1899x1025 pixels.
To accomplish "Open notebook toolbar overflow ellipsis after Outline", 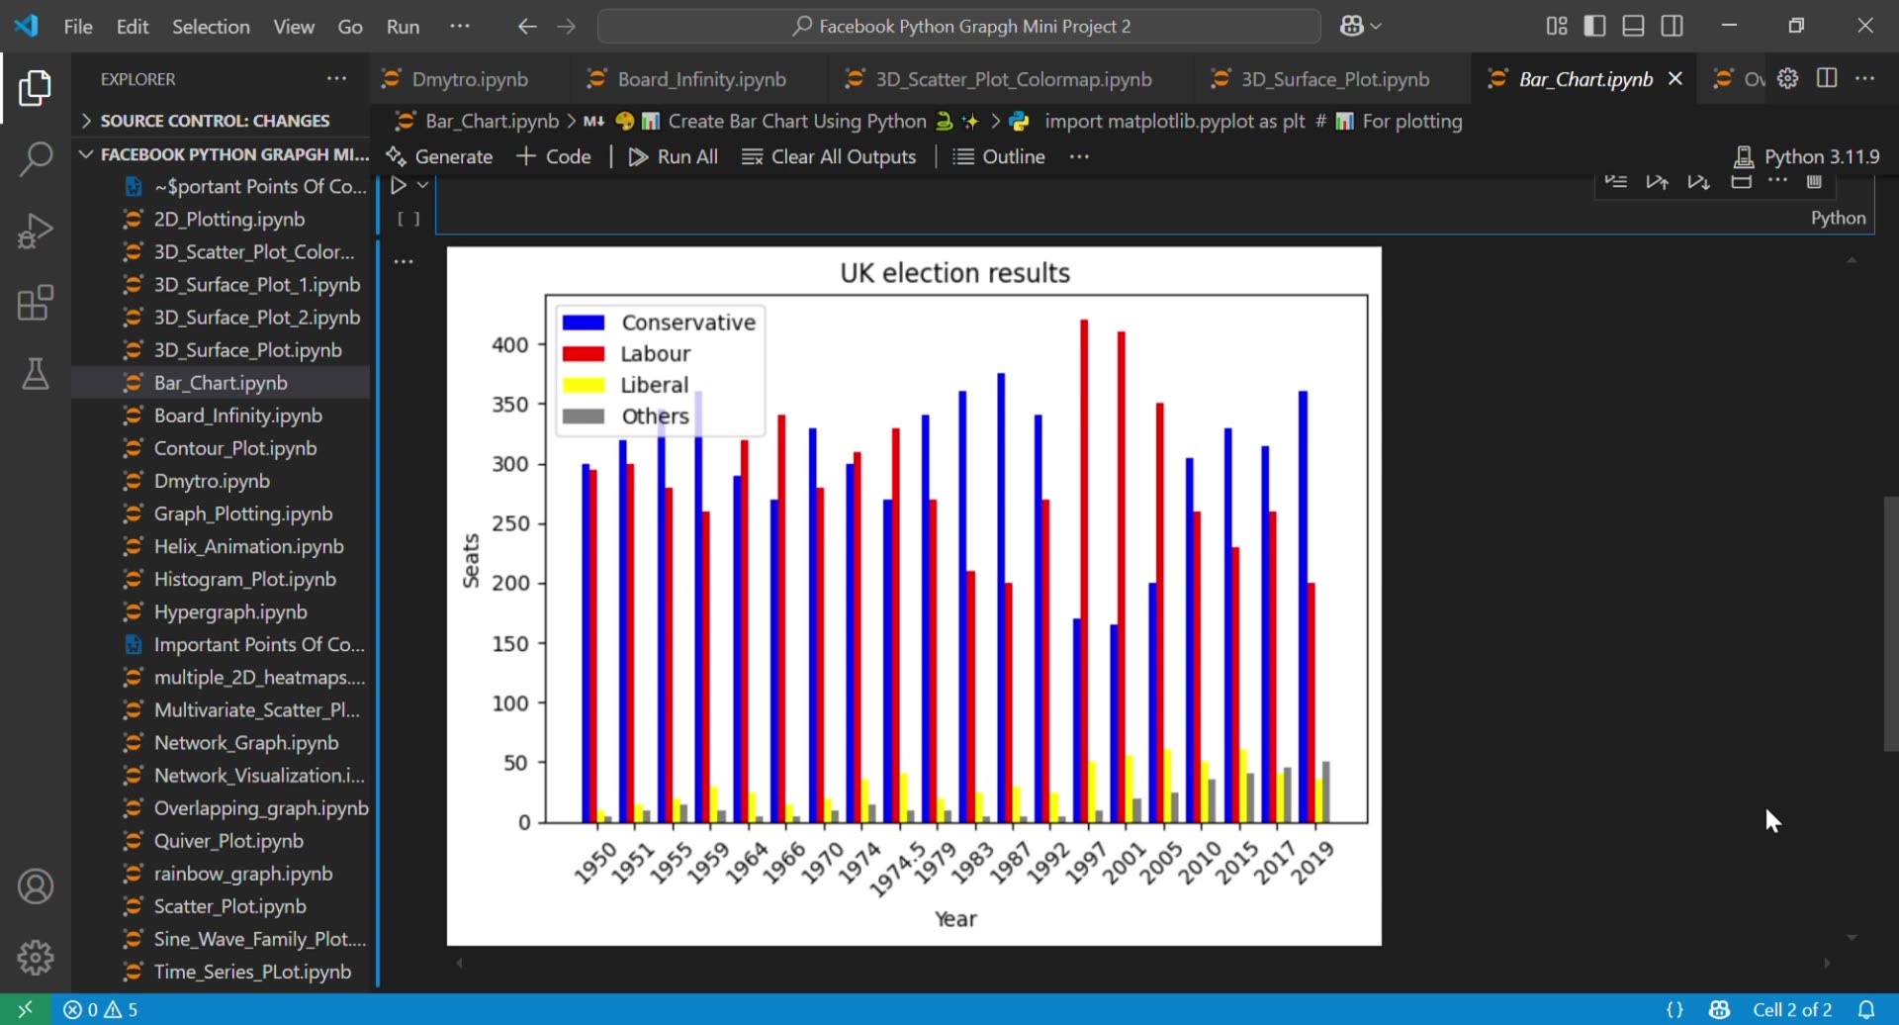I will pos(1079,156).
